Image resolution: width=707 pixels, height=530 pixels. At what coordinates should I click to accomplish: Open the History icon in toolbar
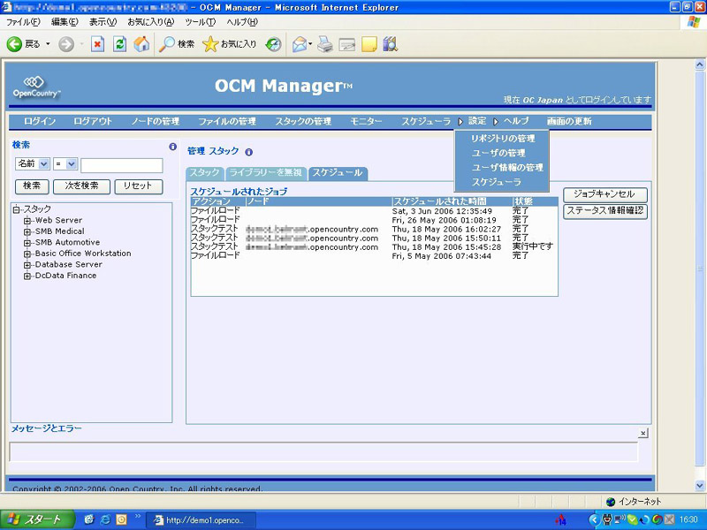coord(273,44)
